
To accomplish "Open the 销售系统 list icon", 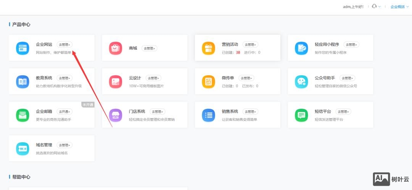I will pos(208,115).
